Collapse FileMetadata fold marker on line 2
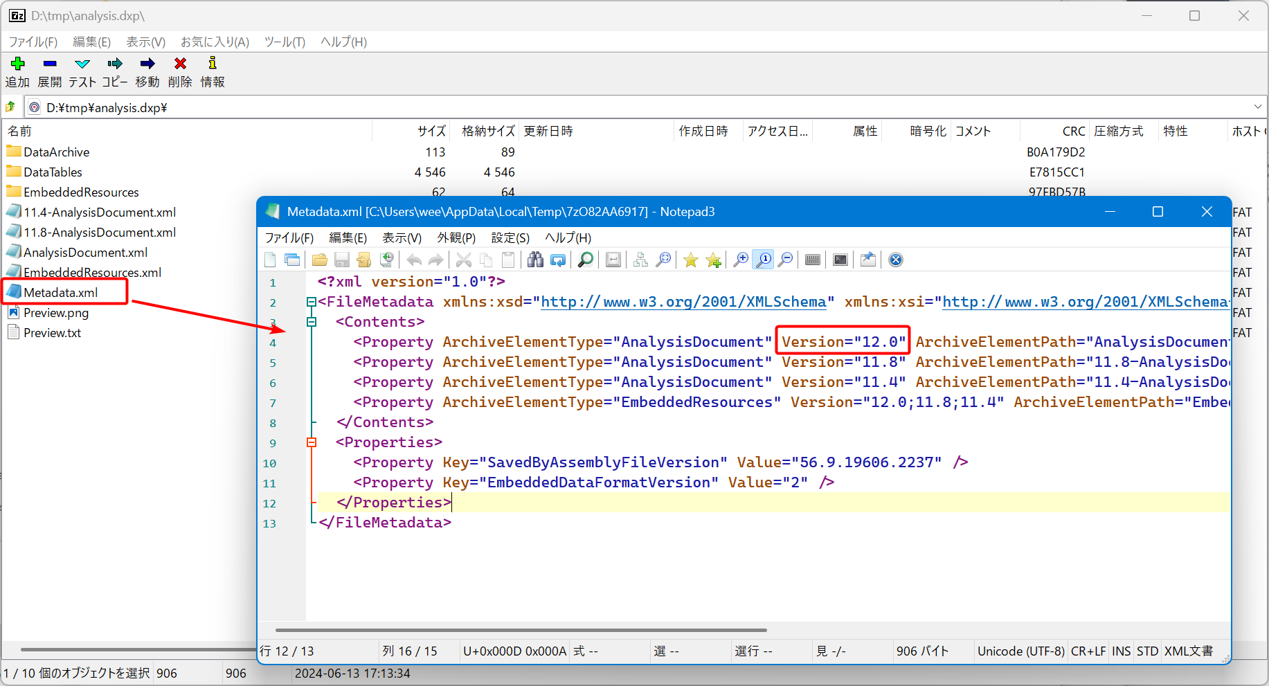The height and width of the screenshot is (686, 1269). click(x=312, y=302)
